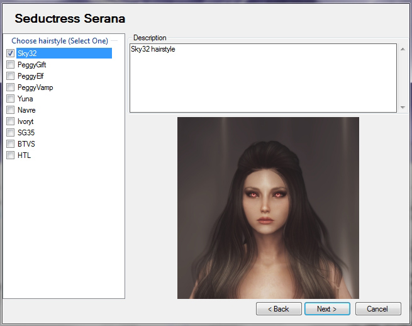The image size is (412, 326).
Task: Click the description scrollbar down arrow
Action: point(403,107)
